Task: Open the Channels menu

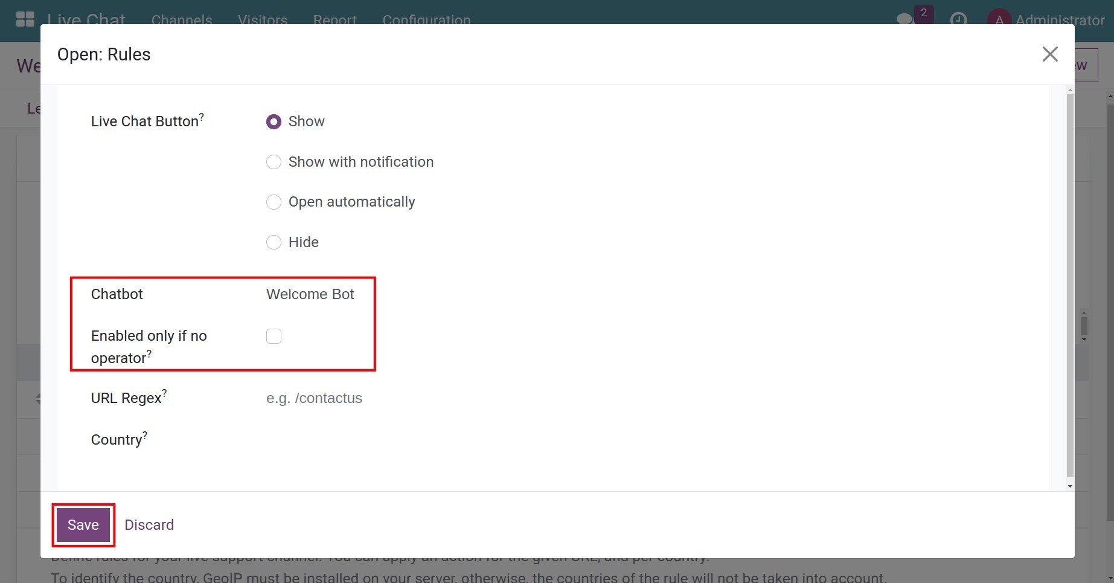Action: tap(182, 19)
